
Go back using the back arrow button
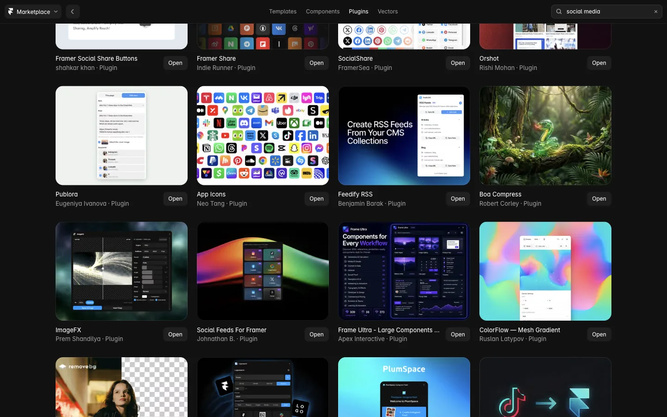click(72, 12)
